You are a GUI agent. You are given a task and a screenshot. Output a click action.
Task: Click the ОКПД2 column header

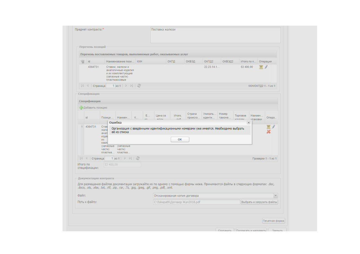point(212,61)
